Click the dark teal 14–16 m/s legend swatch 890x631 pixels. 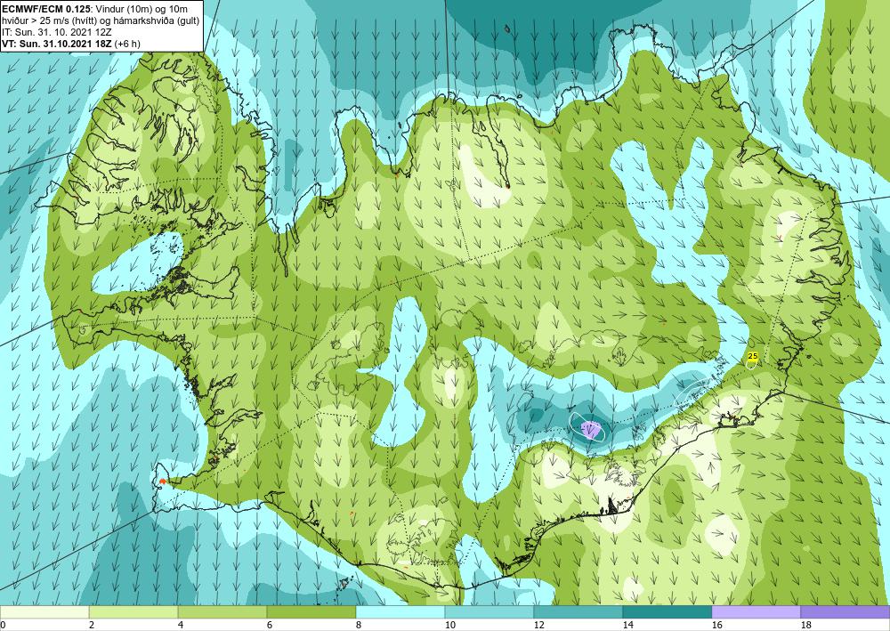[x=667, y=612]
